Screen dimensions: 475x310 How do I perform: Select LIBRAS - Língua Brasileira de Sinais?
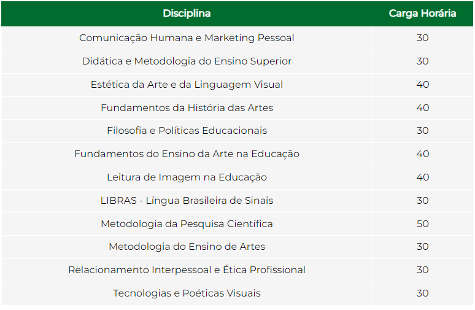pyautogui.click(x=187, y=201)
